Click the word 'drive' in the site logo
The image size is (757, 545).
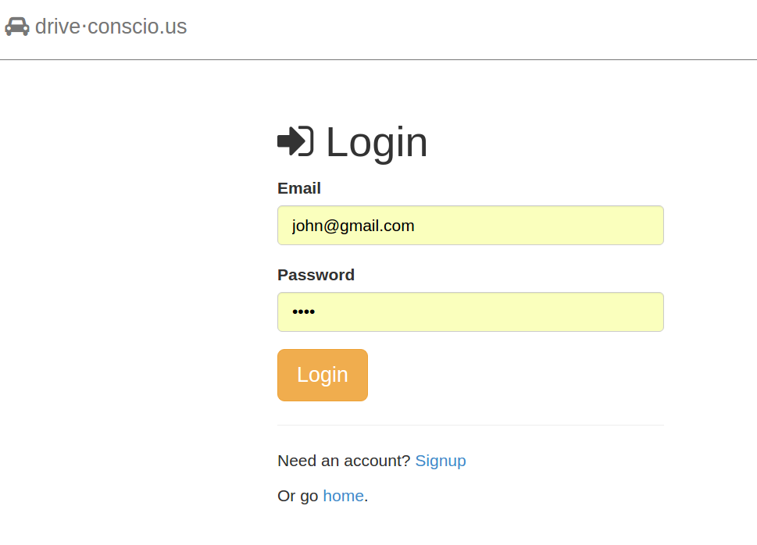click(58, 27)
